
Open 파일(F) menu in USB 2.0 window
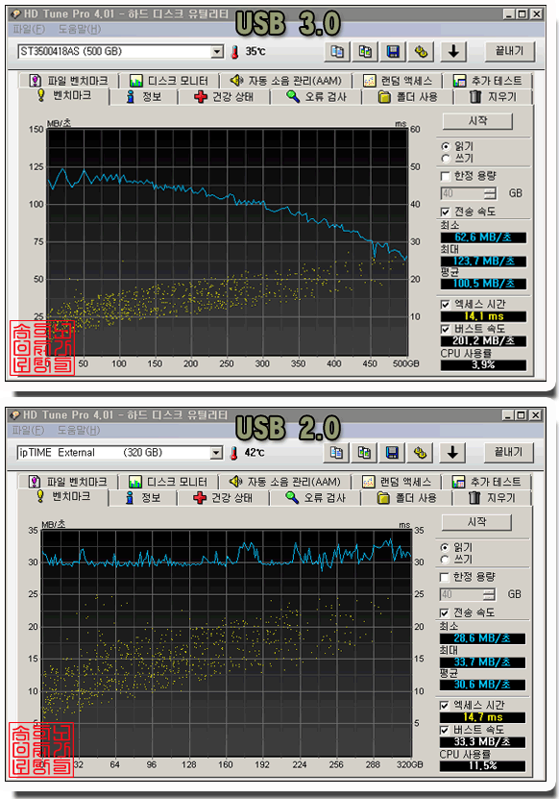pyautogui.click(x=29, y=430)
